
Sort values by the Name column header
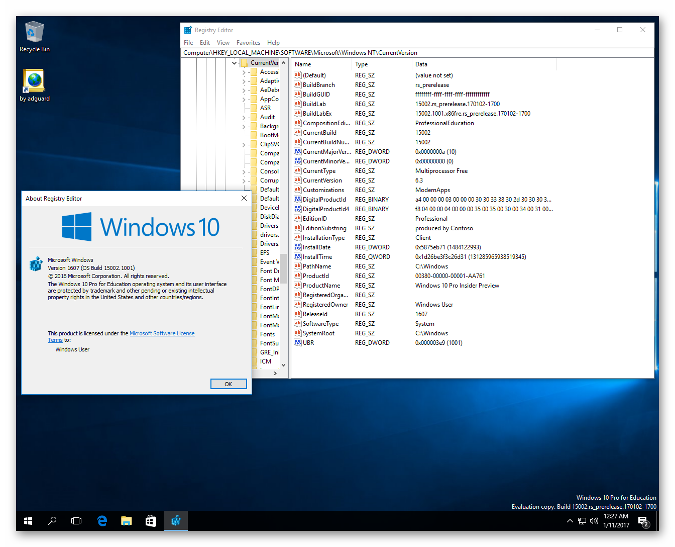tap(321, 64)
